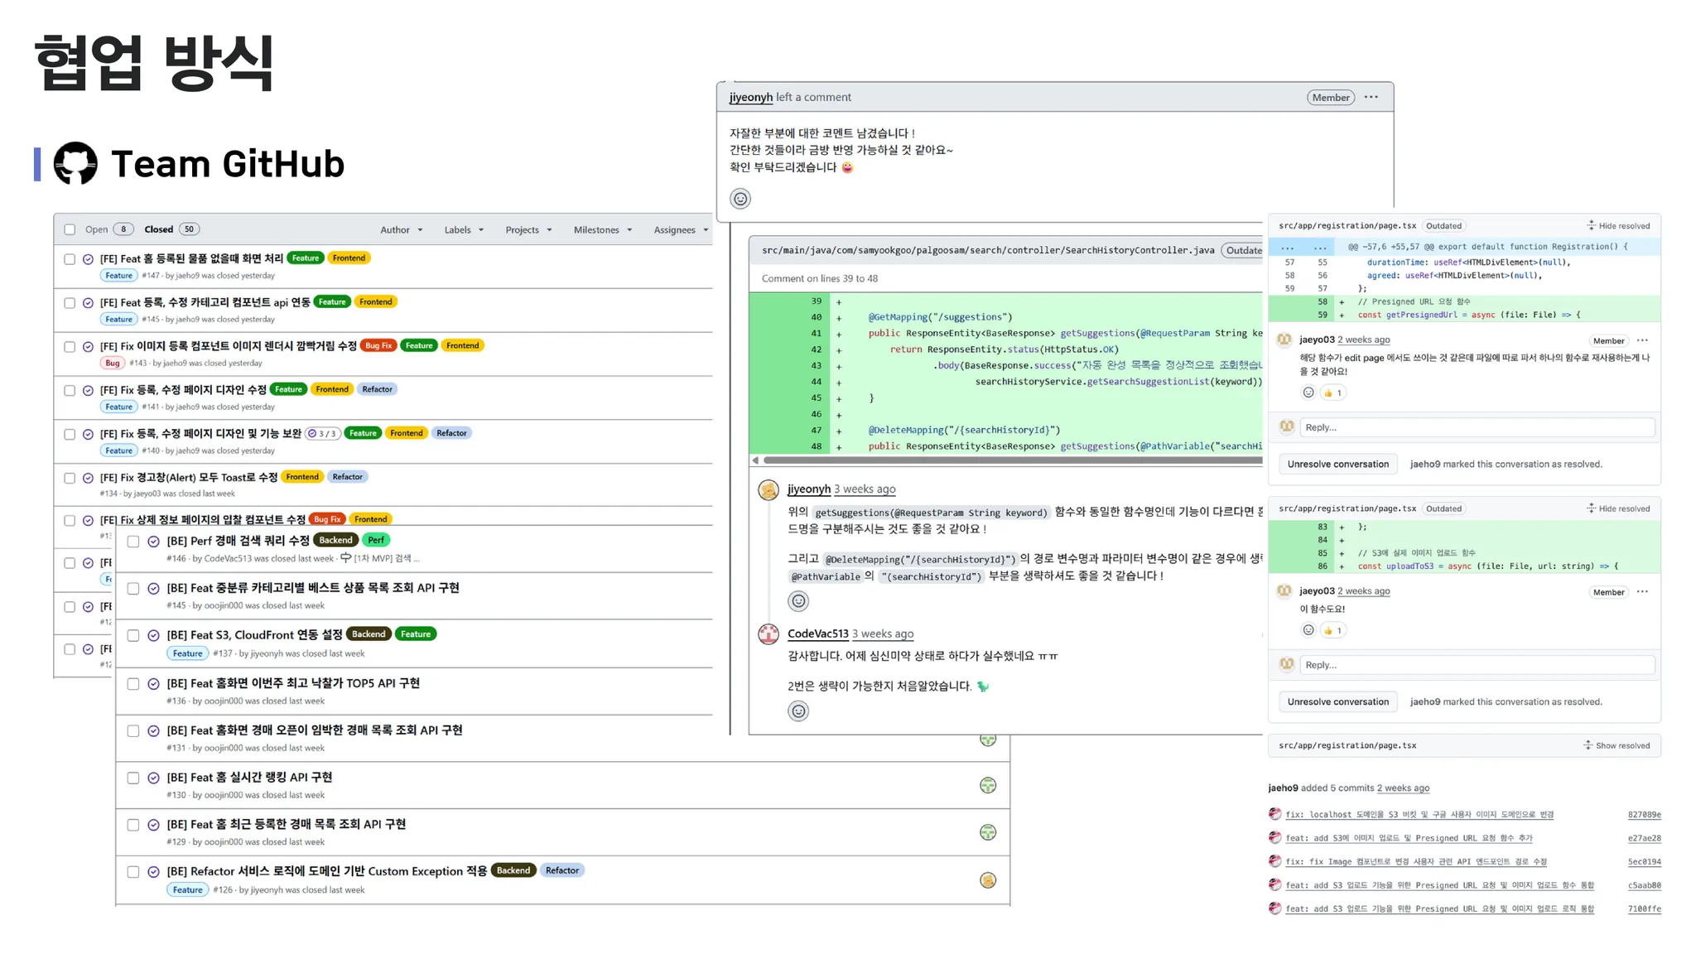The width and height of the screenshot is (1696, 954).
Task: Click dark Backend label on BE Perf issue
Action: [x=336, y=540]
